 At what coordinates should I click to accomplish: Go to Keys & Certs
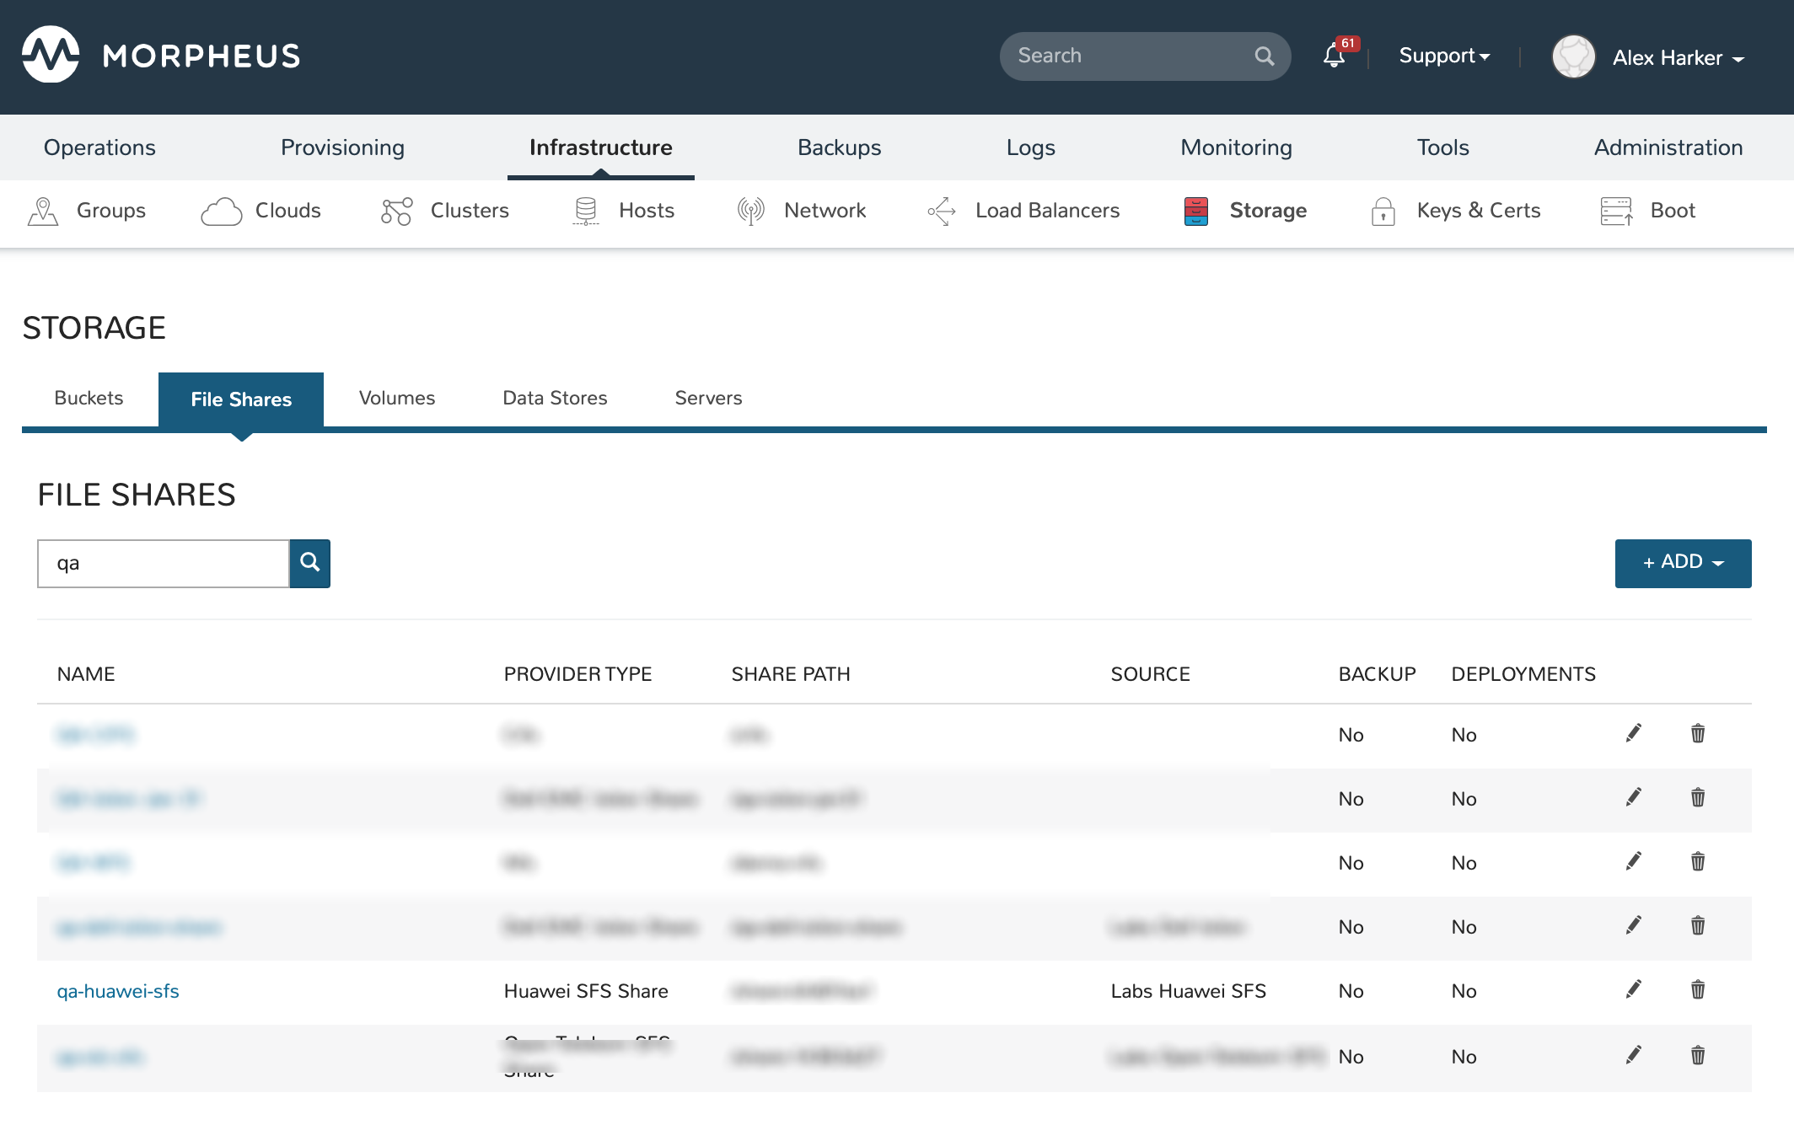[1456, 211]
